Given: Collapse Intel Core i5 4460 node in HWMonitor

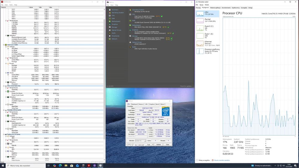Looking at the screenshot, I should (x=4, y=45).
